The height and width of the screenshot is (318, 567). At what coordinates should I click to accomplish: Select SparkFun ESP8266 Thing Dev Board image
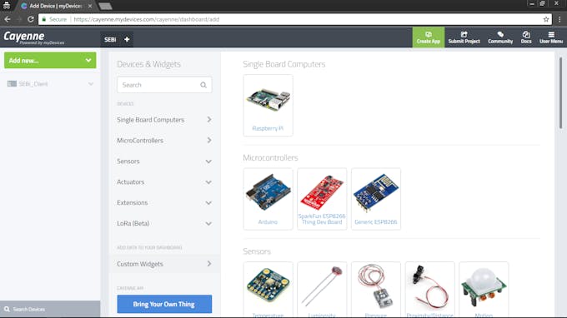click(322, 192)
